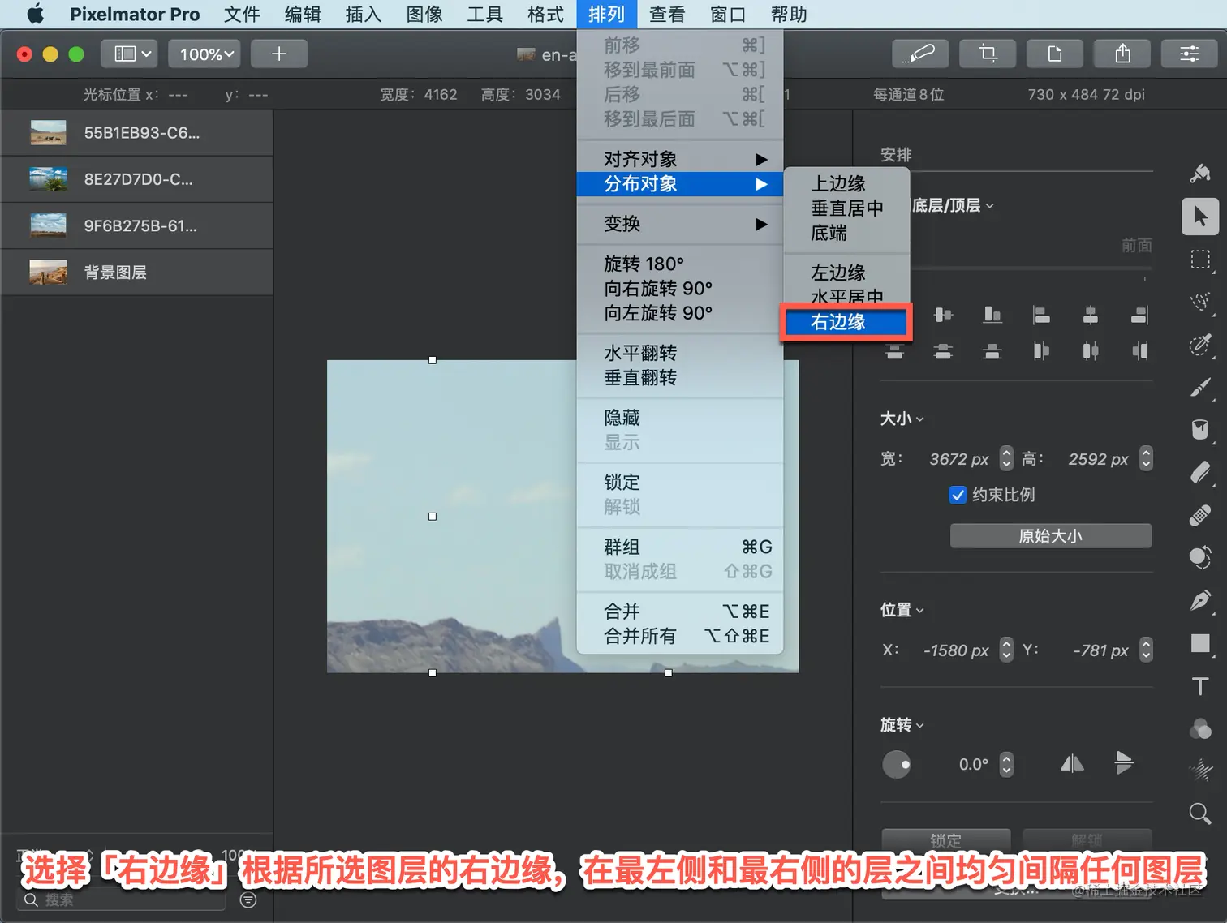Open the 查看 menu in menu bar
The image size is (1227, 923).
pos(667,15)
